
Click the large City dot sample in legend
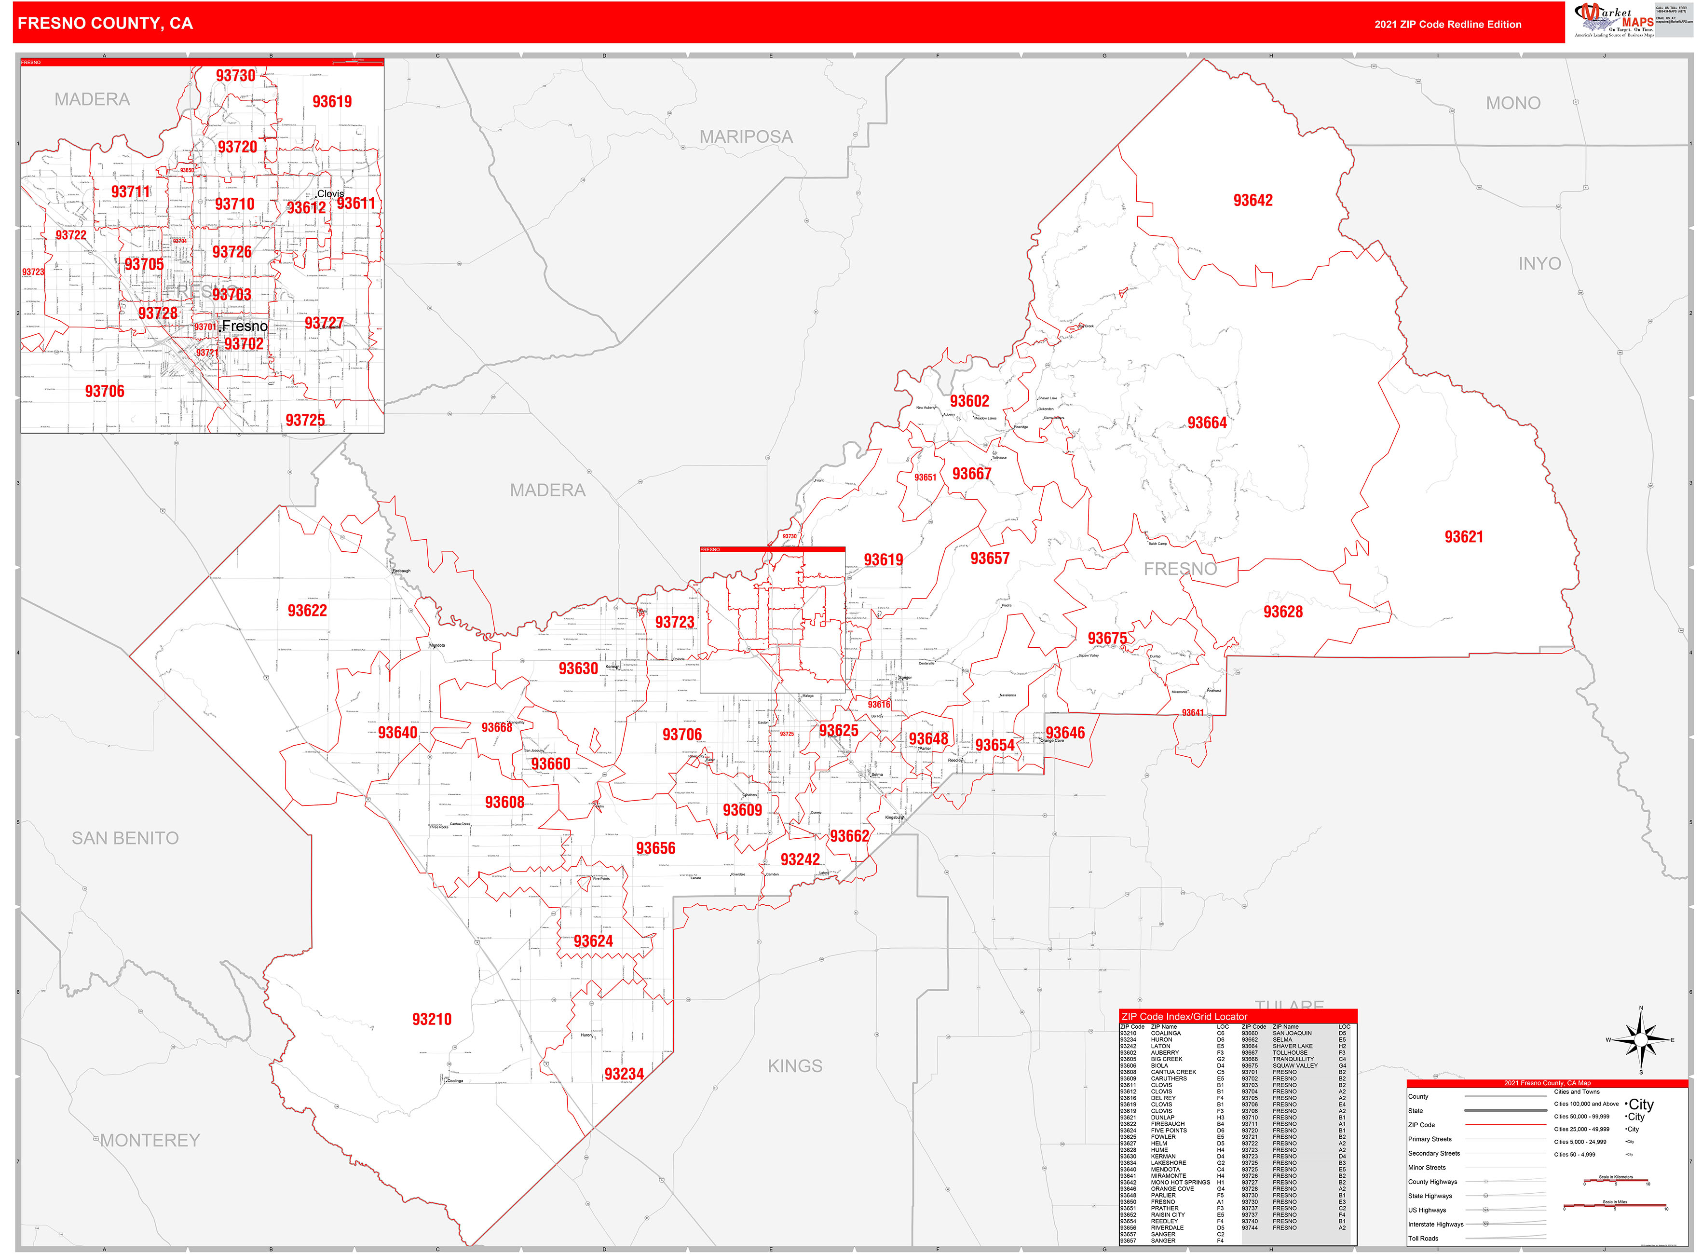point(1626,1104)
